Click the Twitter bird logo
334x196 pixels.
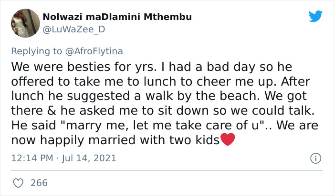click(315, 17)
